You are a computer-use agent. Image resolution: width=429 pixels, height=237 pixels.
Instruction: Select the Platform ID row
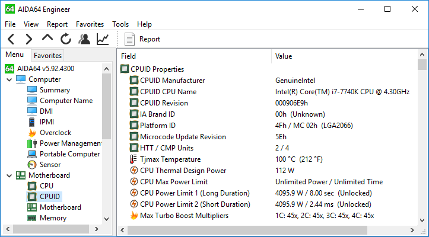tap(268, 126)
